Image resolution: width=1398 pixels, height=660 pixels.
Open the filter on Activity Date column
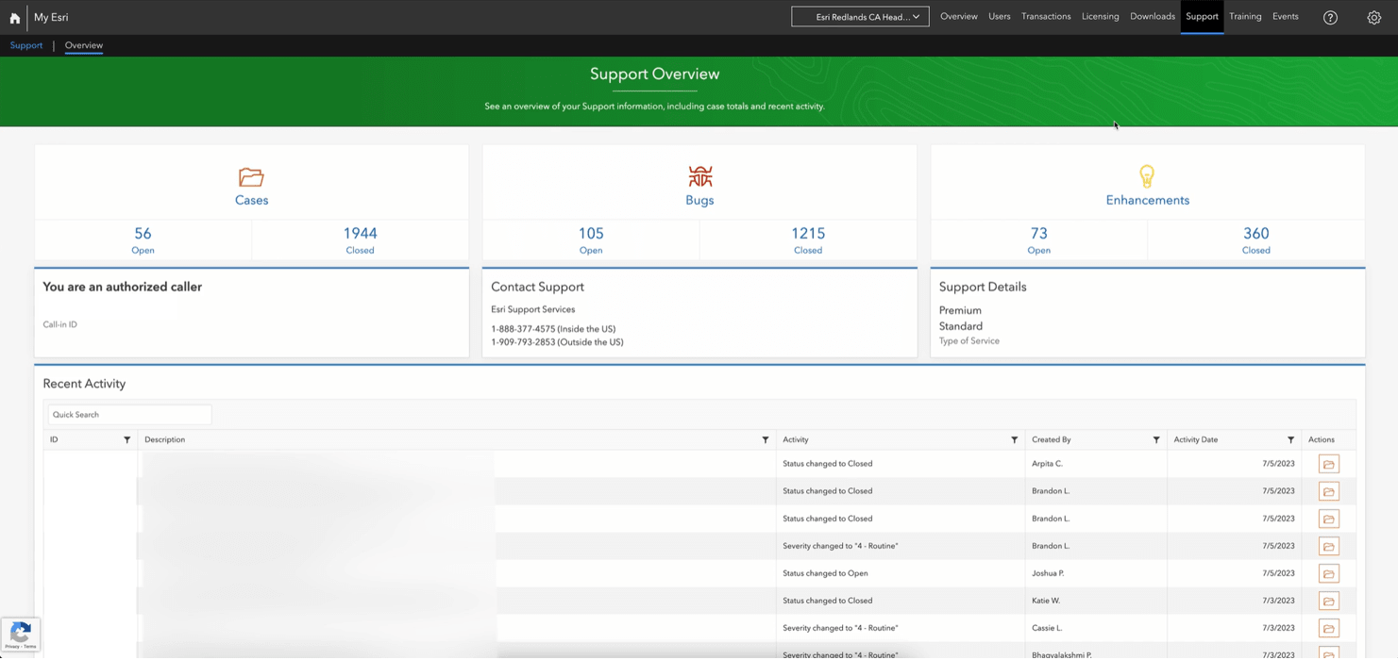[x=1291, y=439]
